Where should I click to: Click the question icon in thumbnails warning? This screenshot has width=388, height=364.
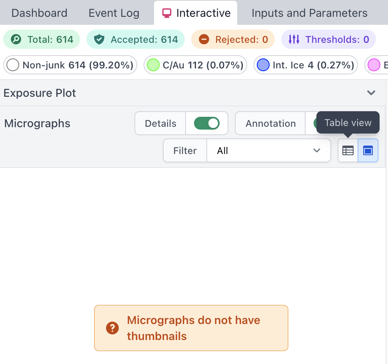[112, 328]
